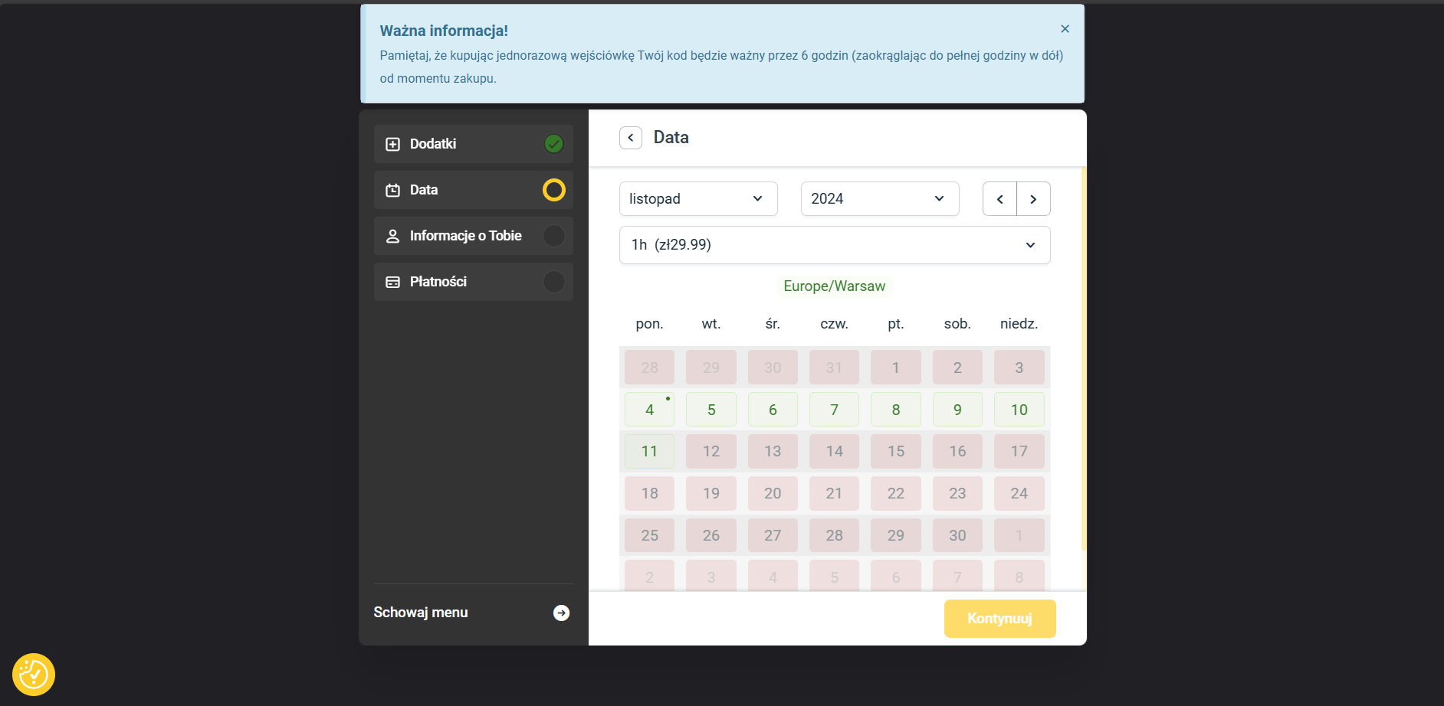Viewport: 1444px width, 706px height.
Task: Select Sunday the 10th in calendar
Action: [x=1019, y=410]
